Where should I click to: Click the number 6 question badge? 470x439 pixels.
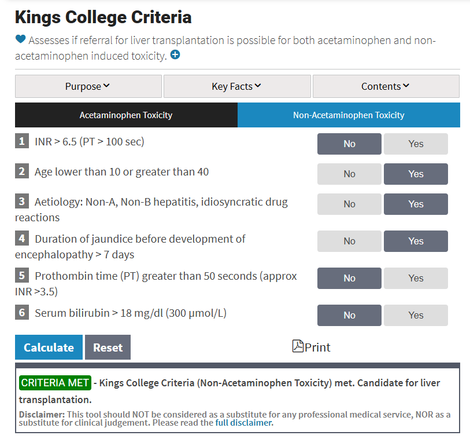(x=22, y=313)
